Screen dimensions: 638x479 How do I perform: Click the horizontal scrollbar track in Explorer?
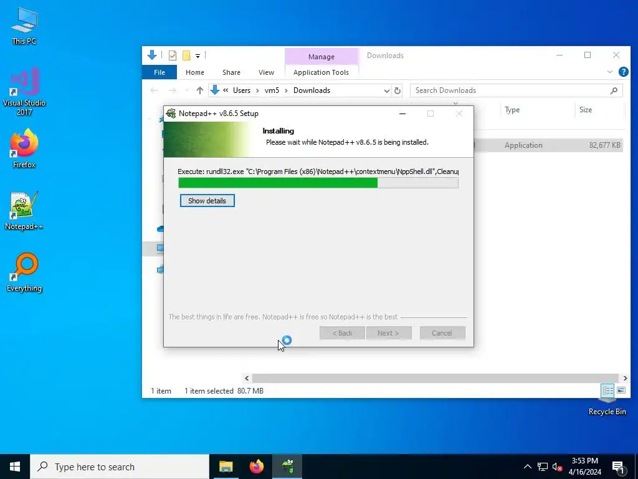[436, 379]
